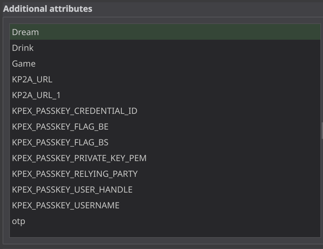Click the Additional attributes header
This screenshot has height=249, width=323.
pyautogui.click(x=47, y=9)
